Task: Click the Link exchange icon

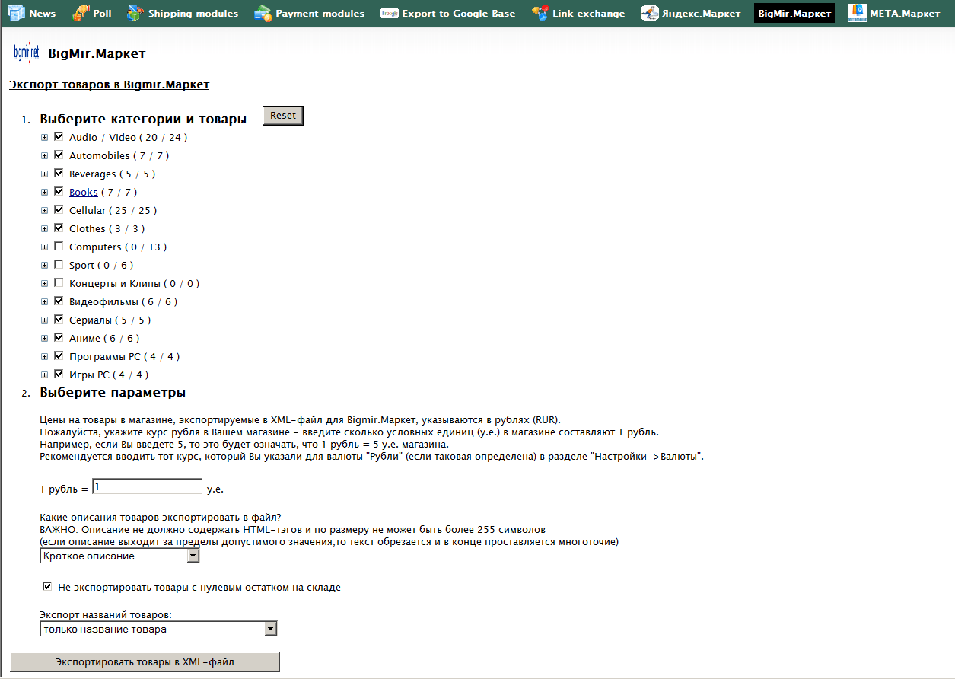Action: click(540, 13)
